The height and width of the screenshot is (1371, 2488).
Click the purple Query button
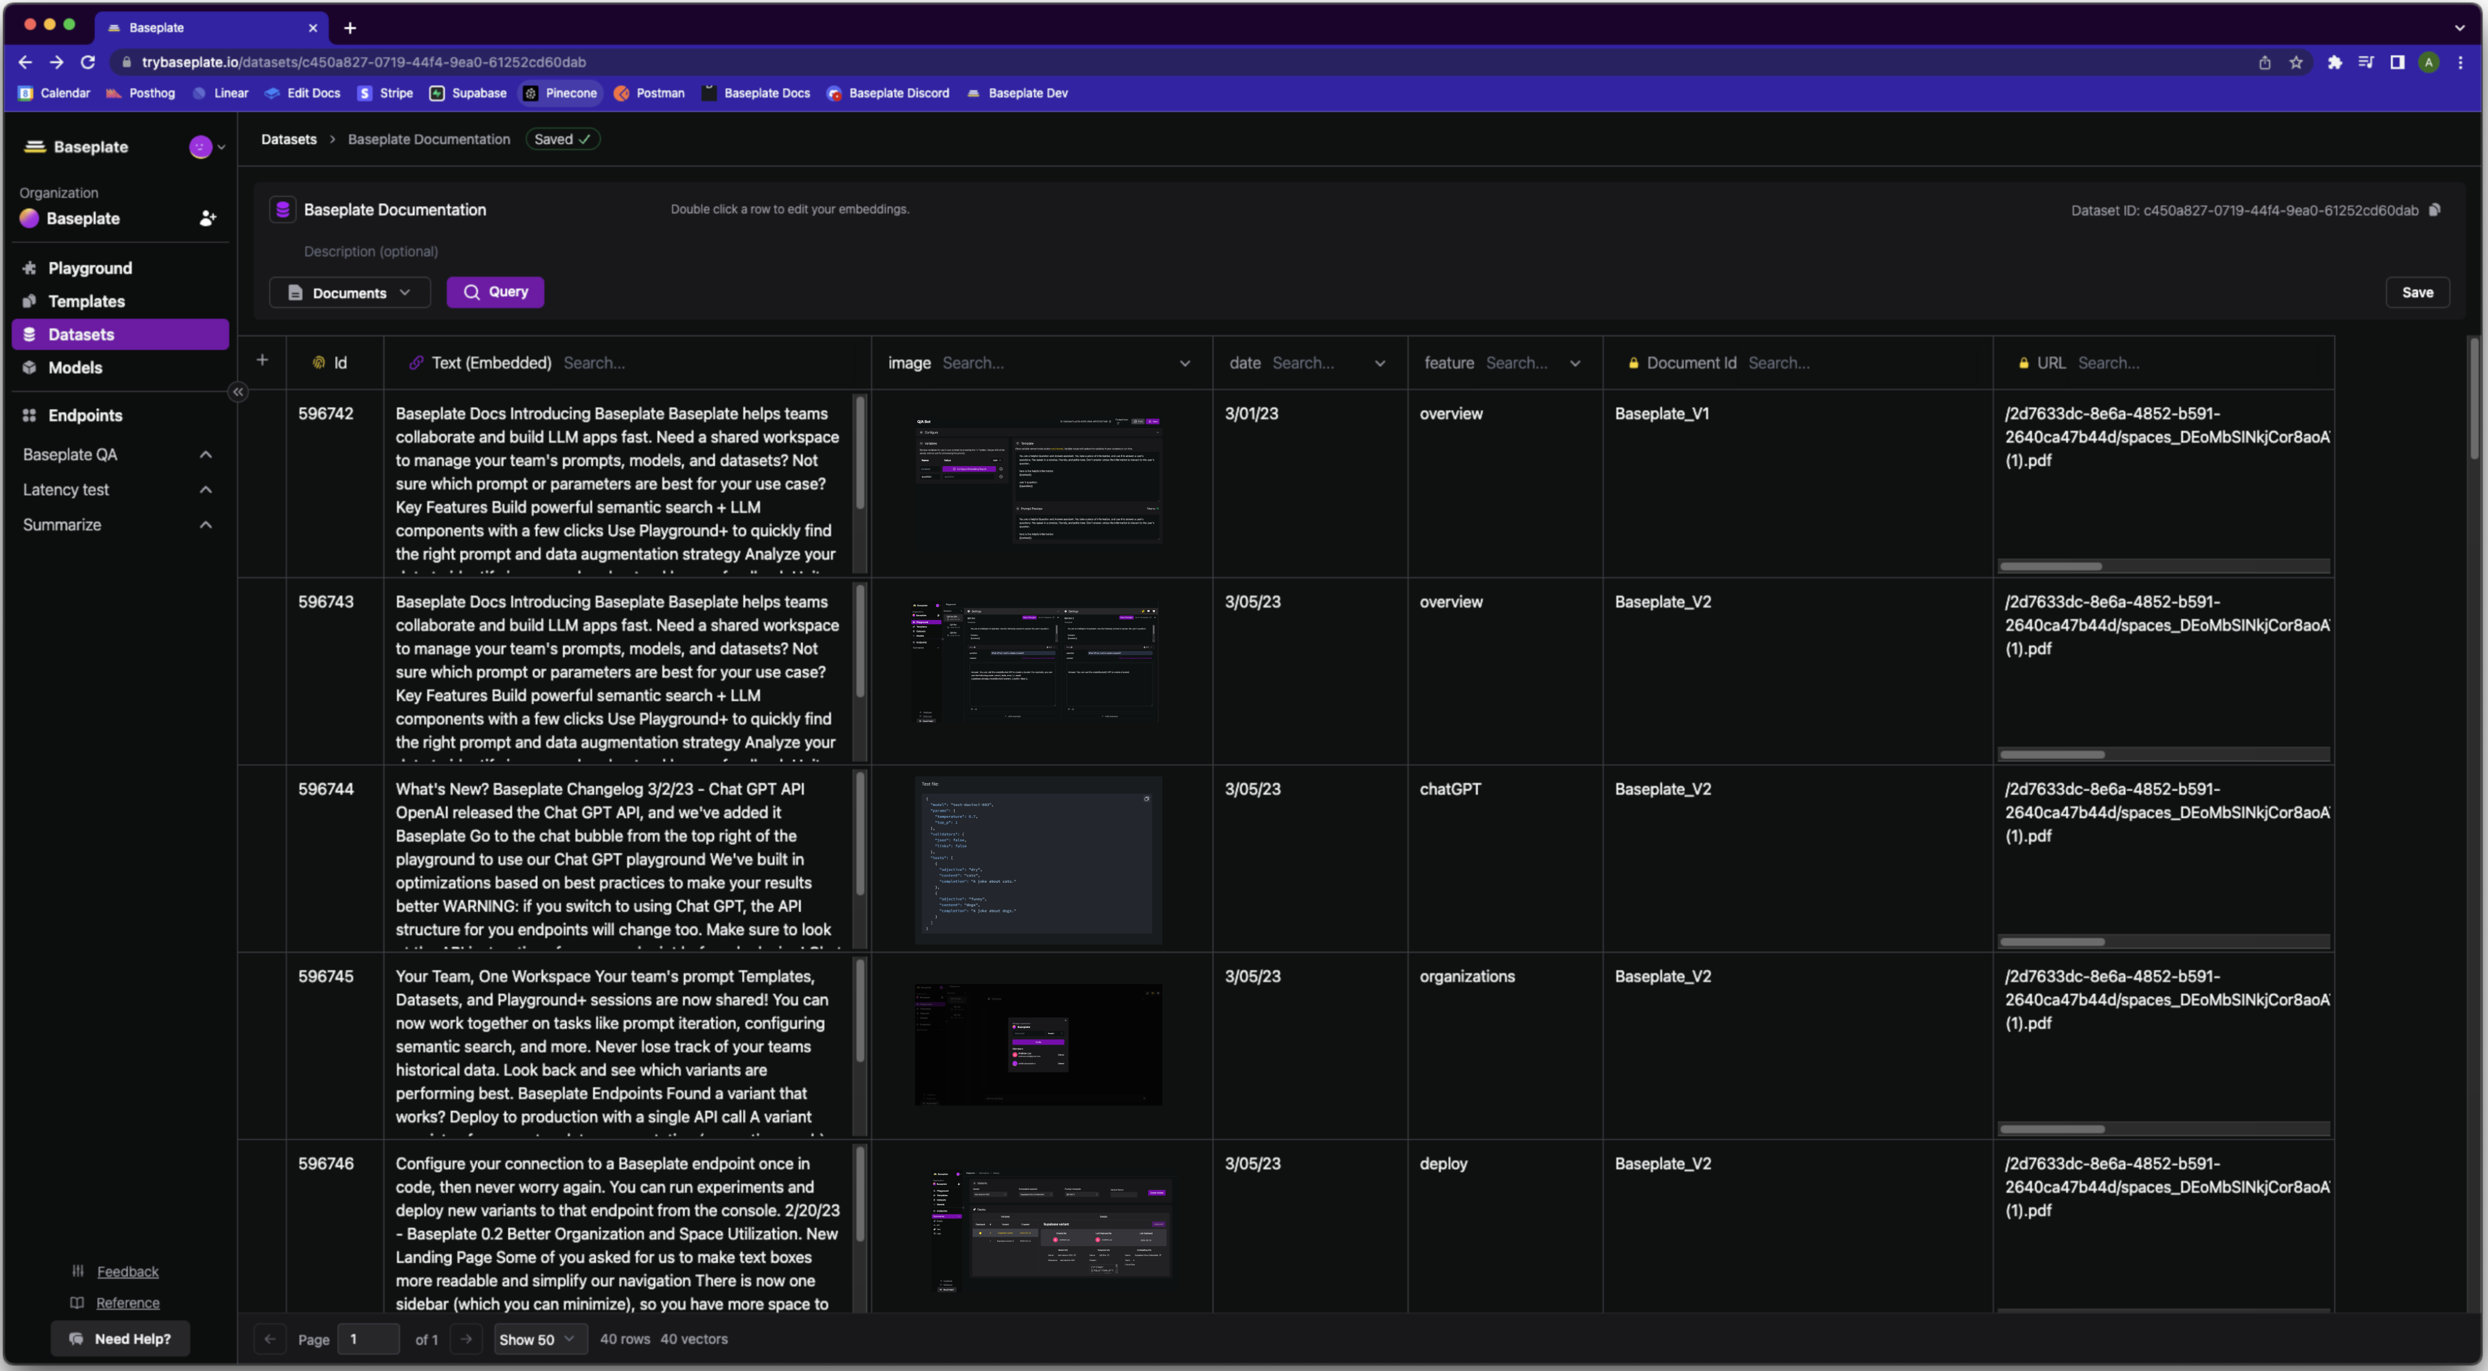(x=495, y=292)
